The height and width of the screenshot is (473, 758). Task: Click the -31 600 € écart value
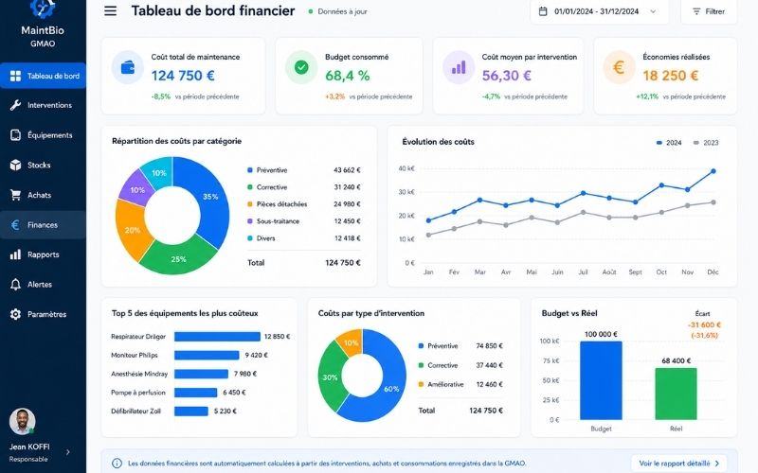[704, 324]
